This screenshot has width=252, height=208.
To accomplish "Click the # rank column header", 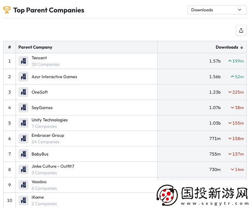I will [x=9, y=47].
